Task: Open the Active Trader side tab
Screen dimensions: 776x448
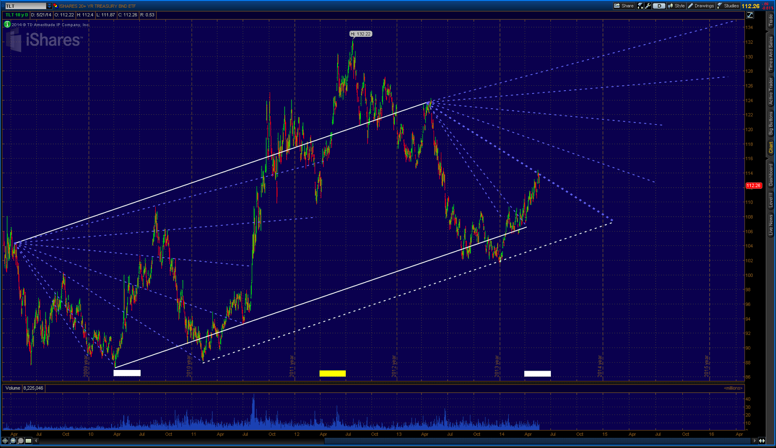Action: point(771,91)
